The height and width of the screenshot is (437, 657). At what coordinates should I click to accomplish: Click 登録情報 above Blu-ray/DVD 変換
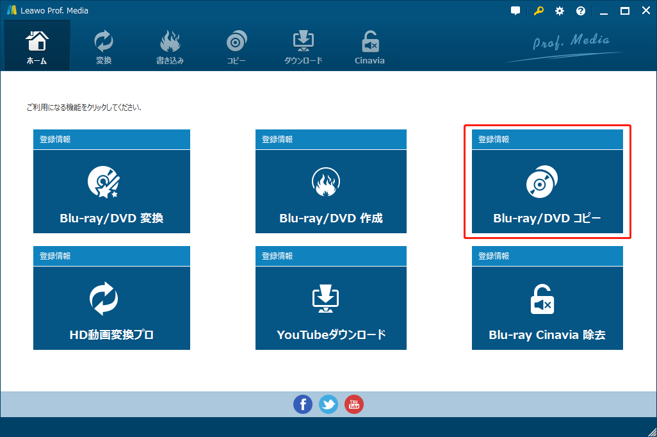pyautogui.click(x=55, y=139)
